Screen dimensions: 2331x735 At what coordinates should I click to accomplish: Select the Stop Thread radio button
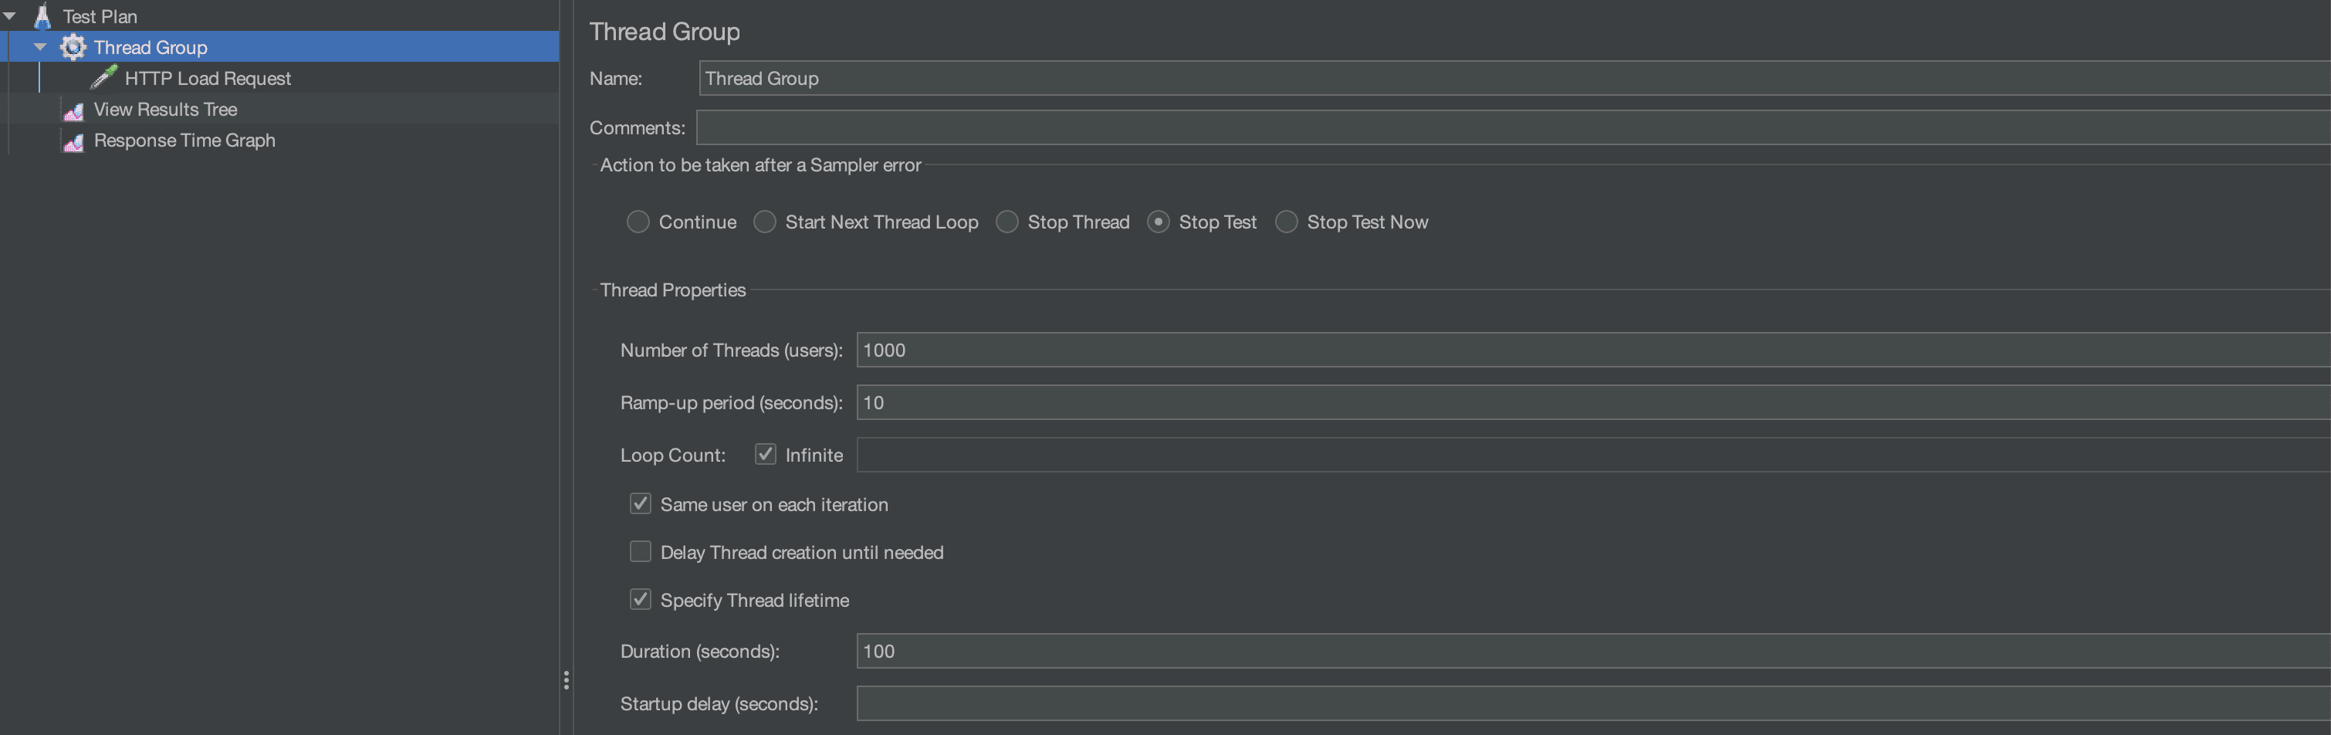click(x=1007, y=222)
